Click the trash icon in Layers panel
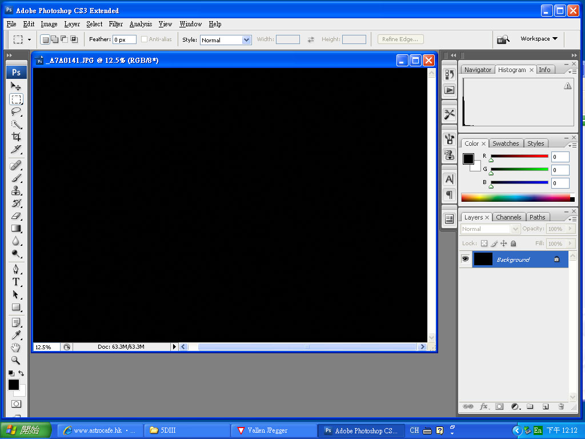 (x=561, y=406)
